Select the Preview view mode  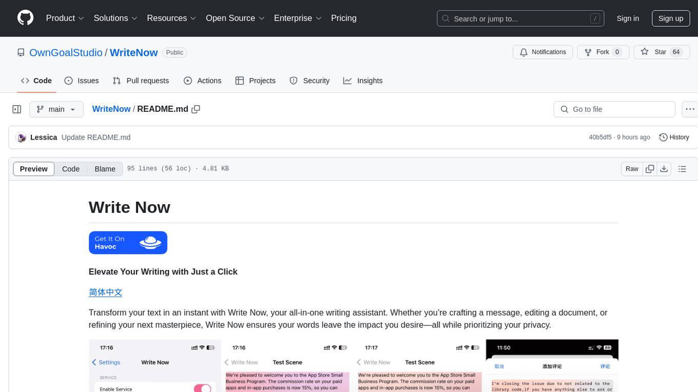[34, 169]
